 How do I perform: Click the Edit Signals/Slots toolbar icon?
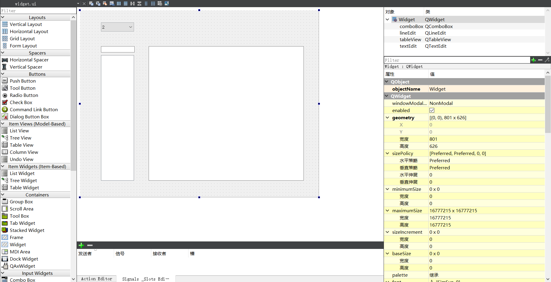click(x=98, y=4)
